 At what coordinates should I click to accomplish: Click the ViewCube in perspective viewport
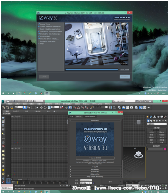point(138,155)
